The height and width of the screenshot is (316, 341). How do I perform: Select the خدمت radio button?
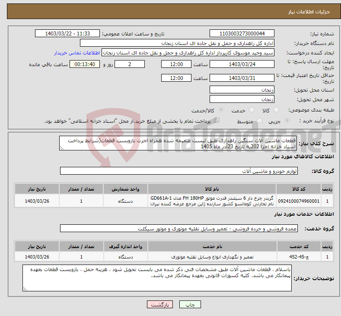pos(252,110)
